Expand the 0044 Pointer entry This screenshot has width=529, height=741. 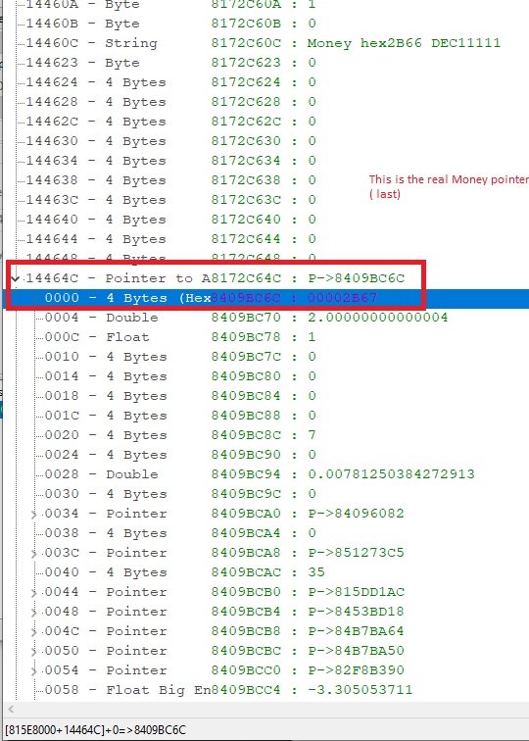34,593
